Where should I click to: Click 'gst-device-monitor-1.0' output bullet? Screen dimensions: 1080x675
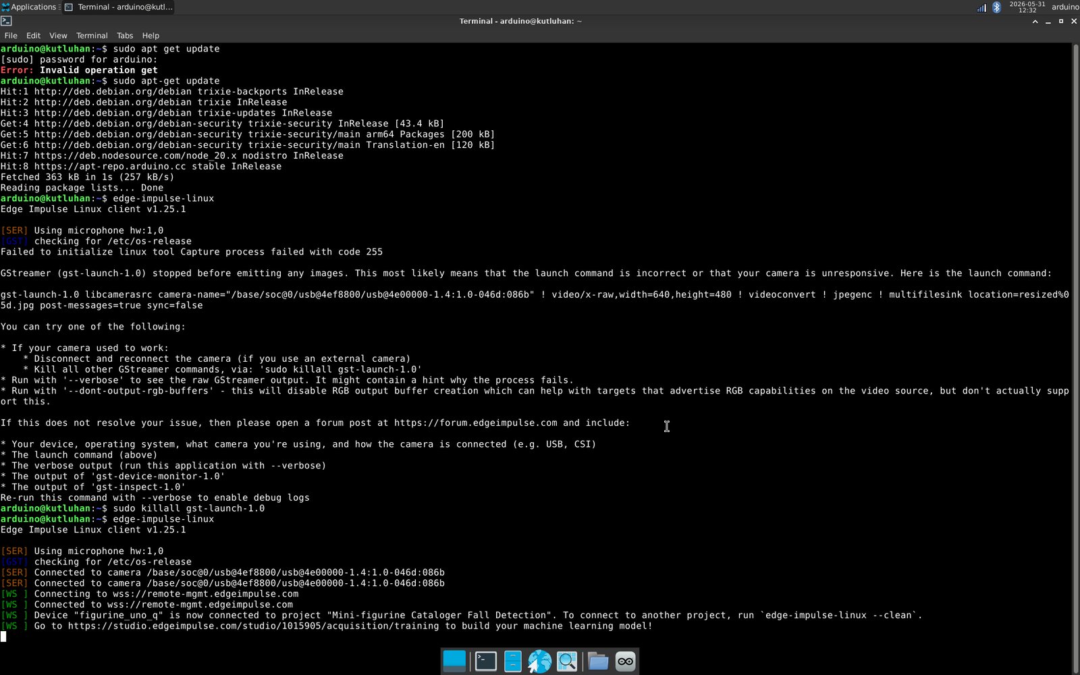pos(113,477)
